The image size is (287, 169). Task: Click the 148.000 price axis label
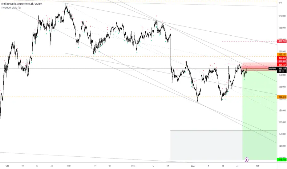coord(282,146)
